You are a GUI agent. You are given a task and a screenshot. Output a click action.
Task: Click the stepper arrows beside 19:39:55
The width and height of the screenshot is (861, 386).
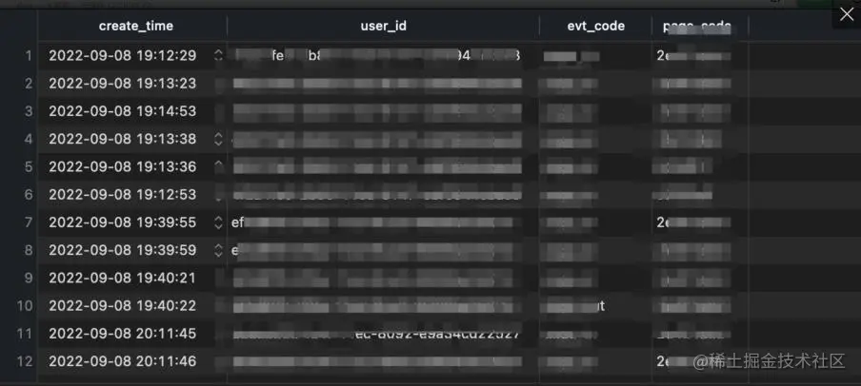click(218, 222)
